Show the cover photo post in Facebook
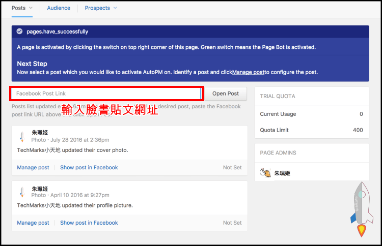The image size is (382, 246). coord(89,167)
